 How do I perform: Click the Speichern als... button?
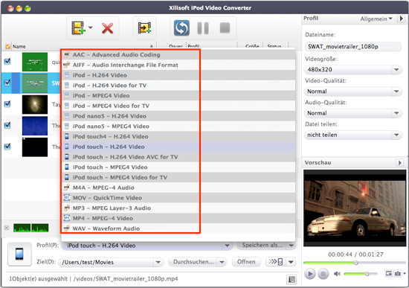pyautogui.click(x=262, y=245)
